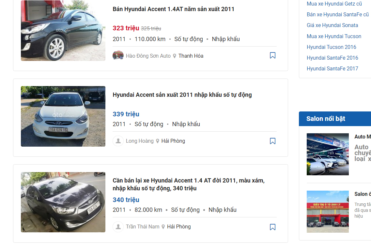Click the location pin beside Hải Phòng
The width and height of the screenshot is (371, 247).
(158, 141)
